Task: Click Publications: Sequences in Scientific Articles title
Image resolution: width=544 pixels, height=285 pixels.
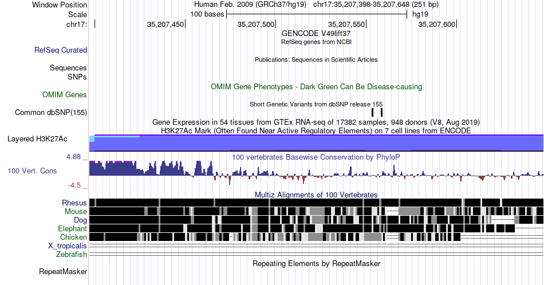Action: tap(316, 60)
